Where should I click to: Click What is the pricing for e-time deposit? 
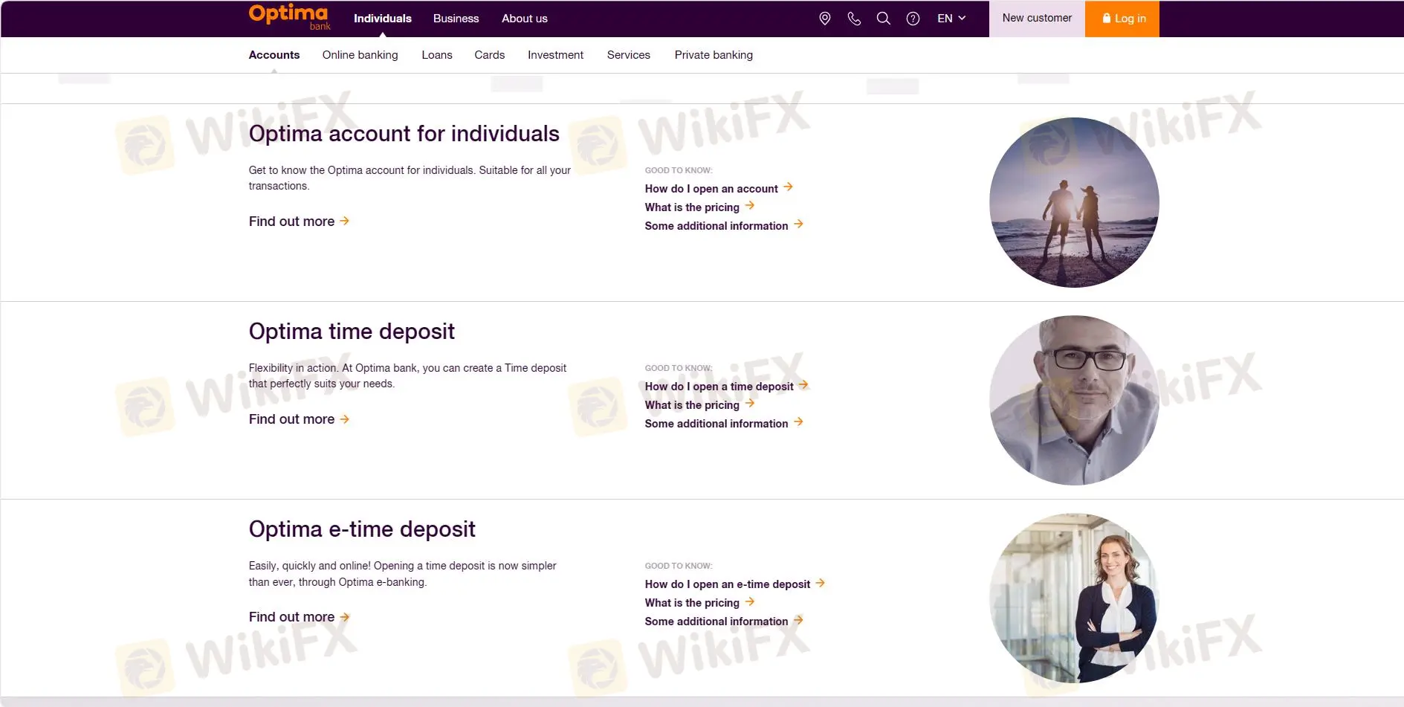699,603
